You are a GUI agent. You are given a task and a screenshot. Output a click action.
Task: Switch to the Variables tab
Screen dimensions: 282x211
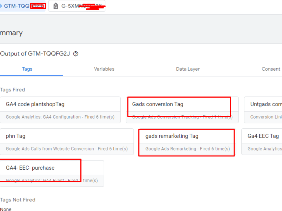coord(104,69)
